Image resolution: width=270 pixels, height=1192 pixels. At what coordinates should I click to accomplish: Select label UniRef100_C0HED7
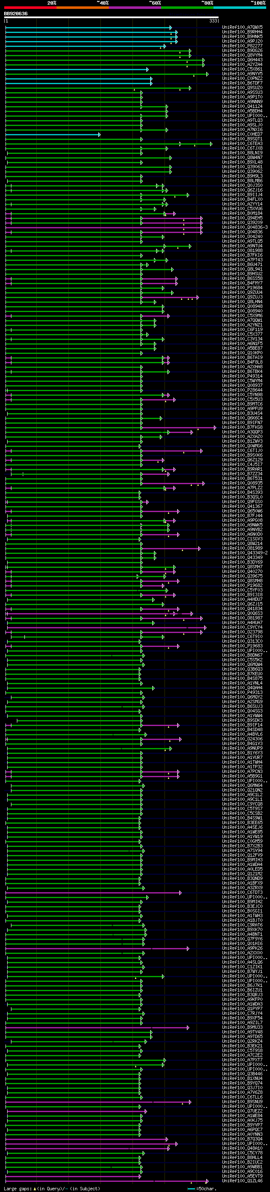pos(242,134)
